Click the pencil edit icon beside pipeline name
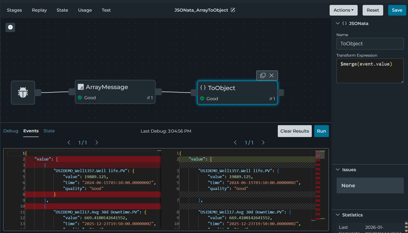 233,10
